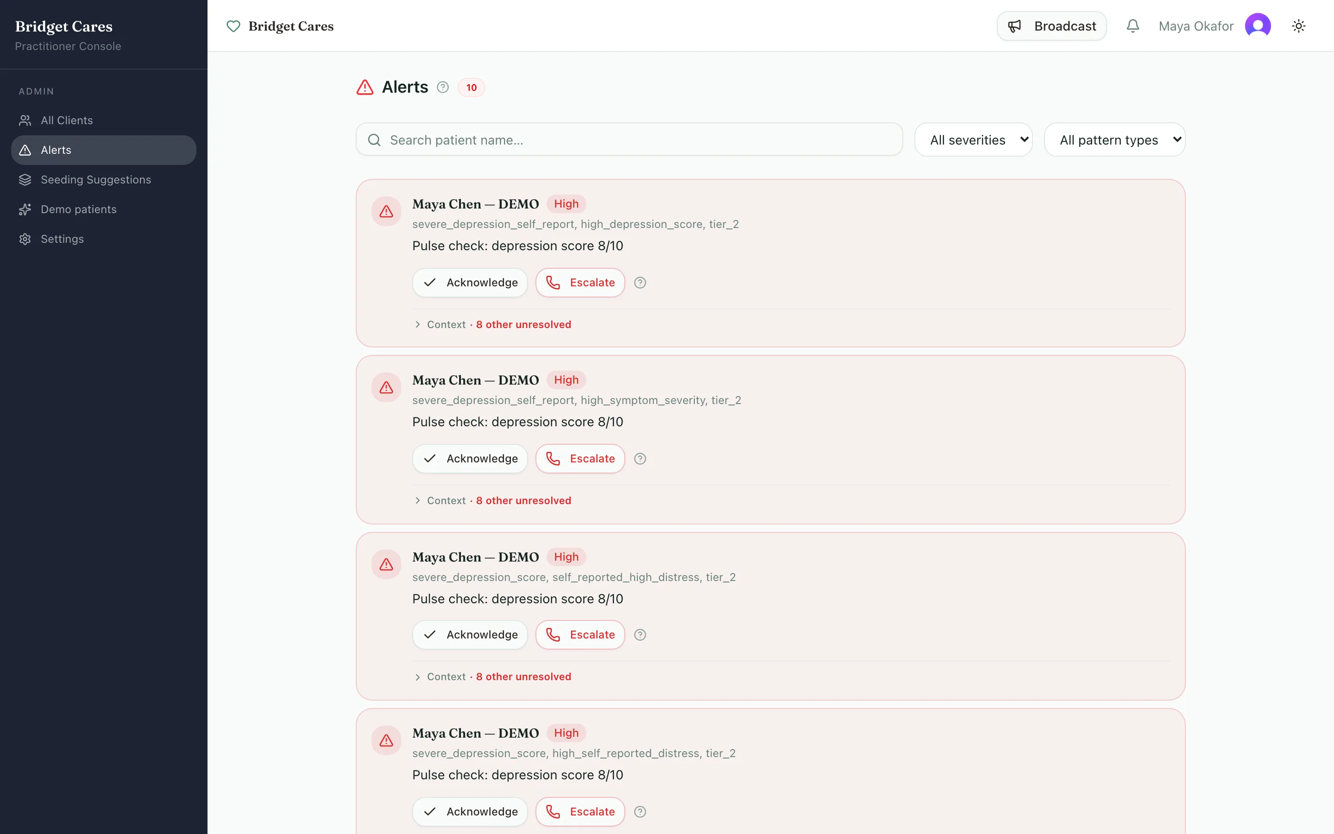
Task: Expand Context on the self_reported_high_distress card
Action: [x=492, y=676]
